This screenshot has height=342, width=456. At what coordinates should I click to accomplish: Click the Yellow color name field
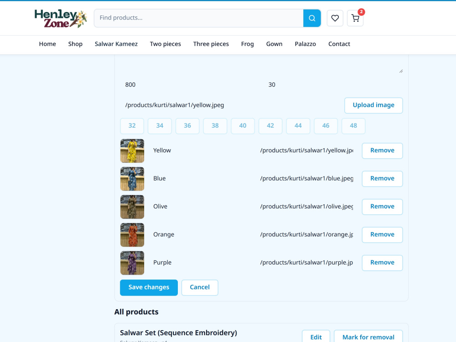(x=200, y=150)
